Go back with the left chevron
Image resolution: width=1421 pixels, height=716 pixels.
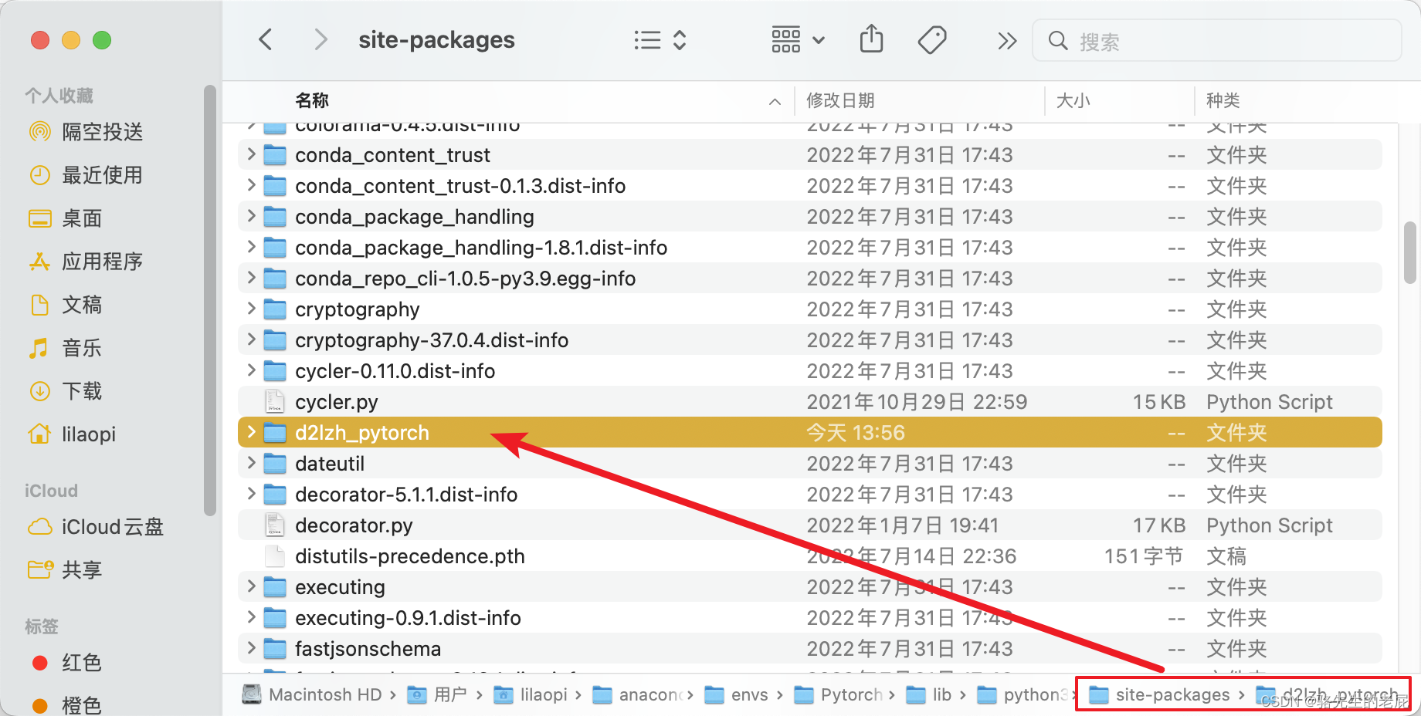[266, 39]
